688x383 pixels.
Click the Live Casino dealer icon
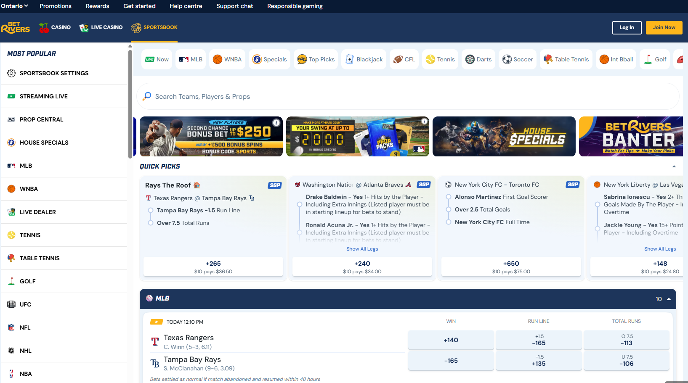pos(84,28)
